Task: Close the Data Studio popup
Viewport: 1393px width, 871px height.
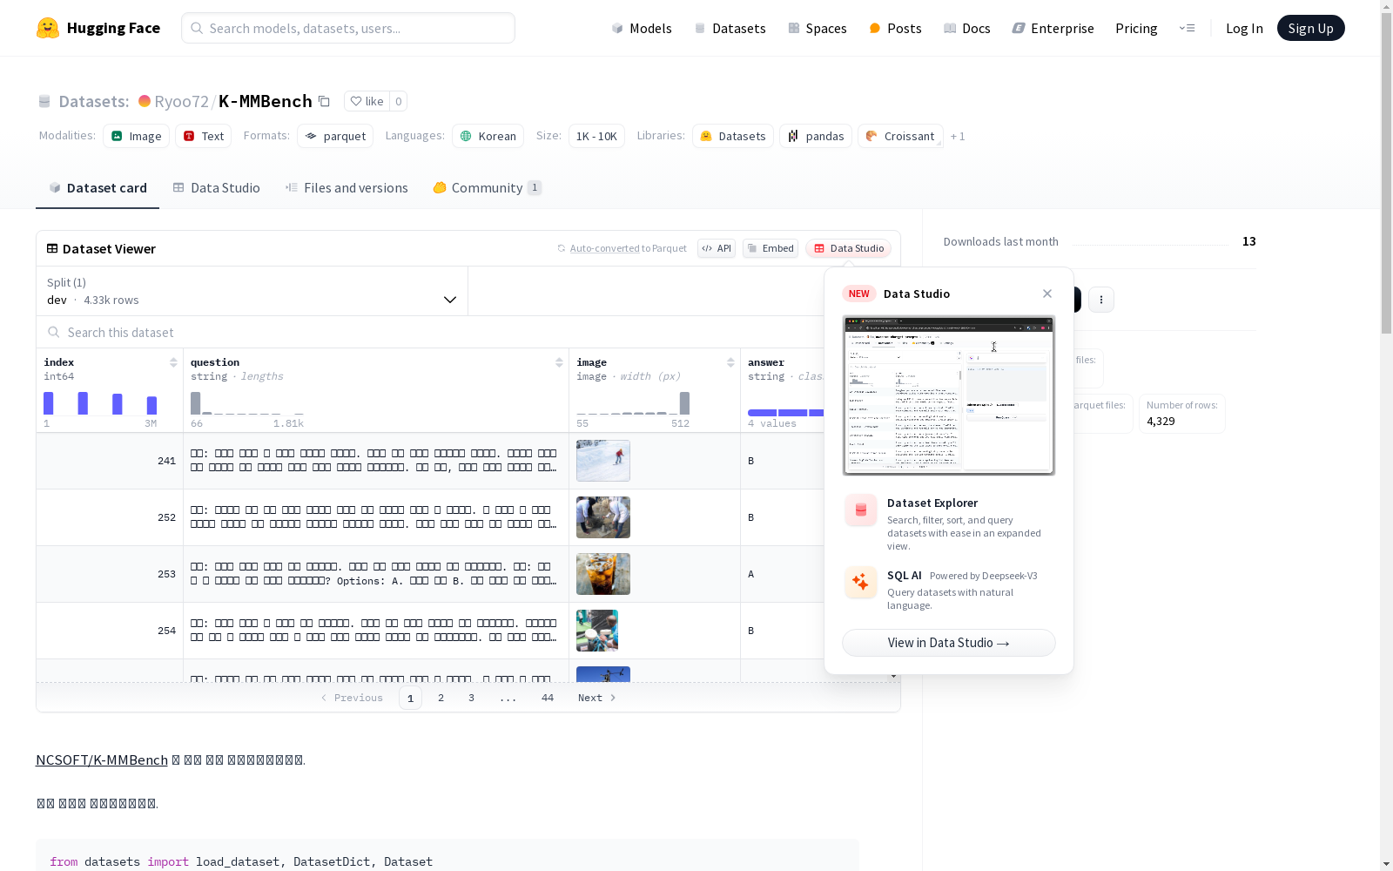Action: [1047, 294]
